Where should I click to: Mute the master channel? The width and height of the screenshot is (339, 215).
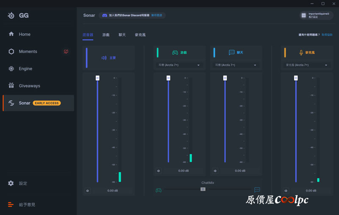pyautogui.click(x=88, y=191)
